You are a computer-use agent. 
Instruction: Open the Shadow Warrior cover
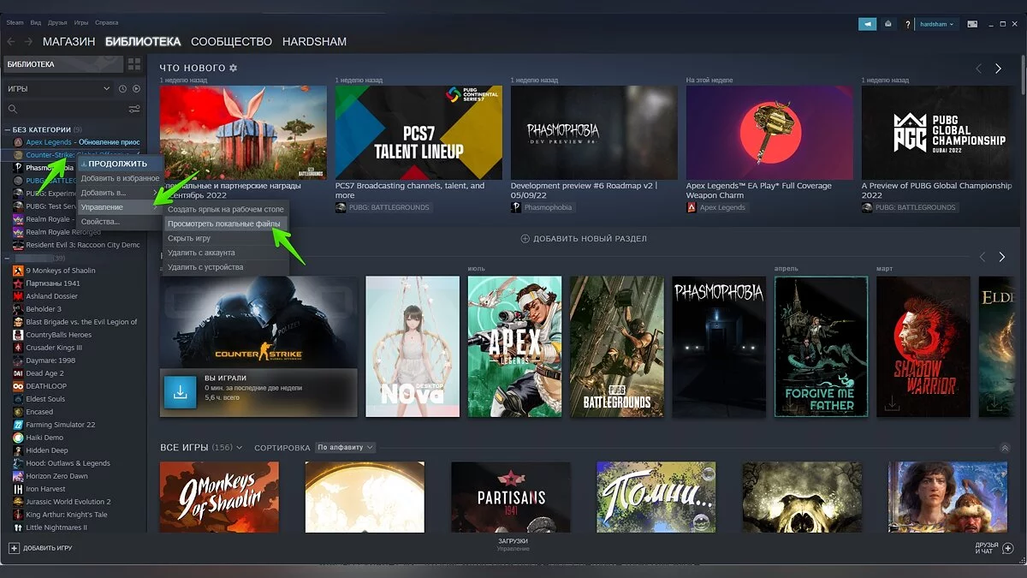(x=923, y=346)
